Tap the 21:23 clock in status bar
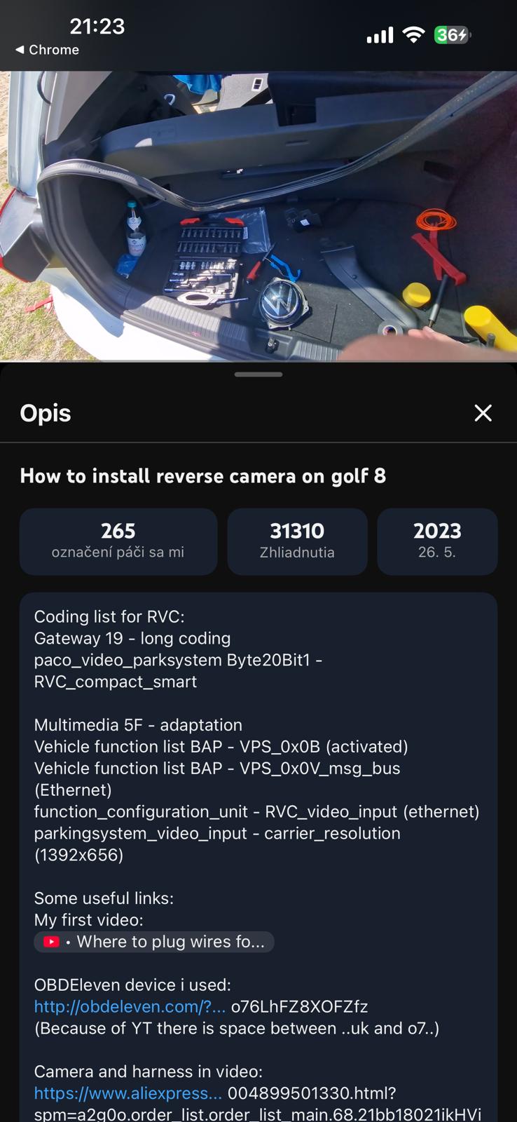 click(x=97, y=27)
